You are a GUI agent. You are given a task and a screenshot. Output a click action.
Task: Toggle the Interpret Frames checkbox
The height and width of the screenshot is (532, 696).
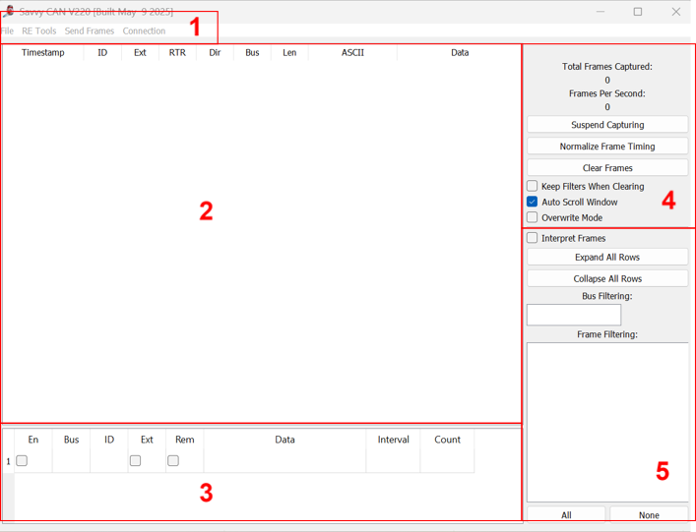[533, 238]
